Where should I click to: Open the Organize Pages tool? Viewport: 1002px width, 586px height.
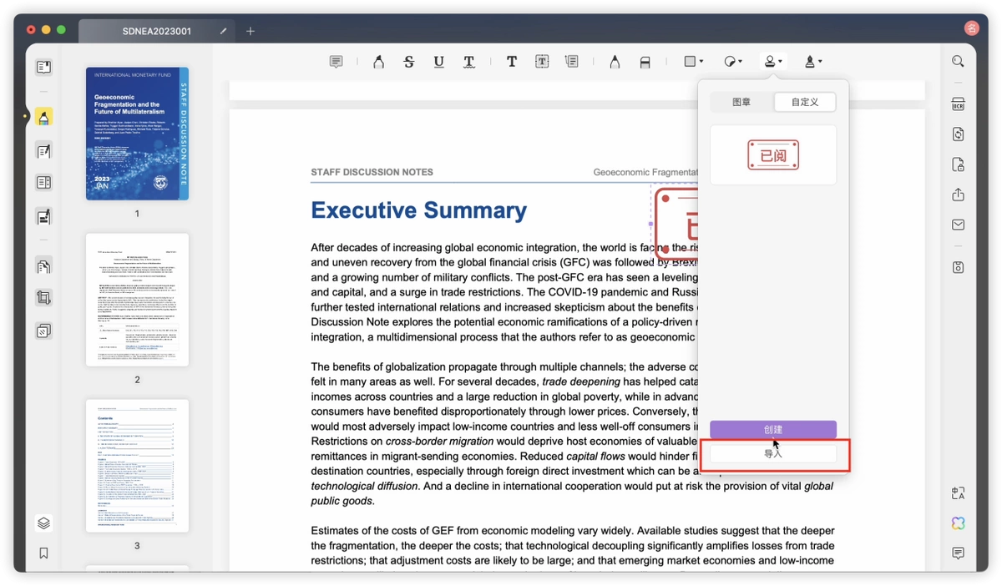[44, 267]
